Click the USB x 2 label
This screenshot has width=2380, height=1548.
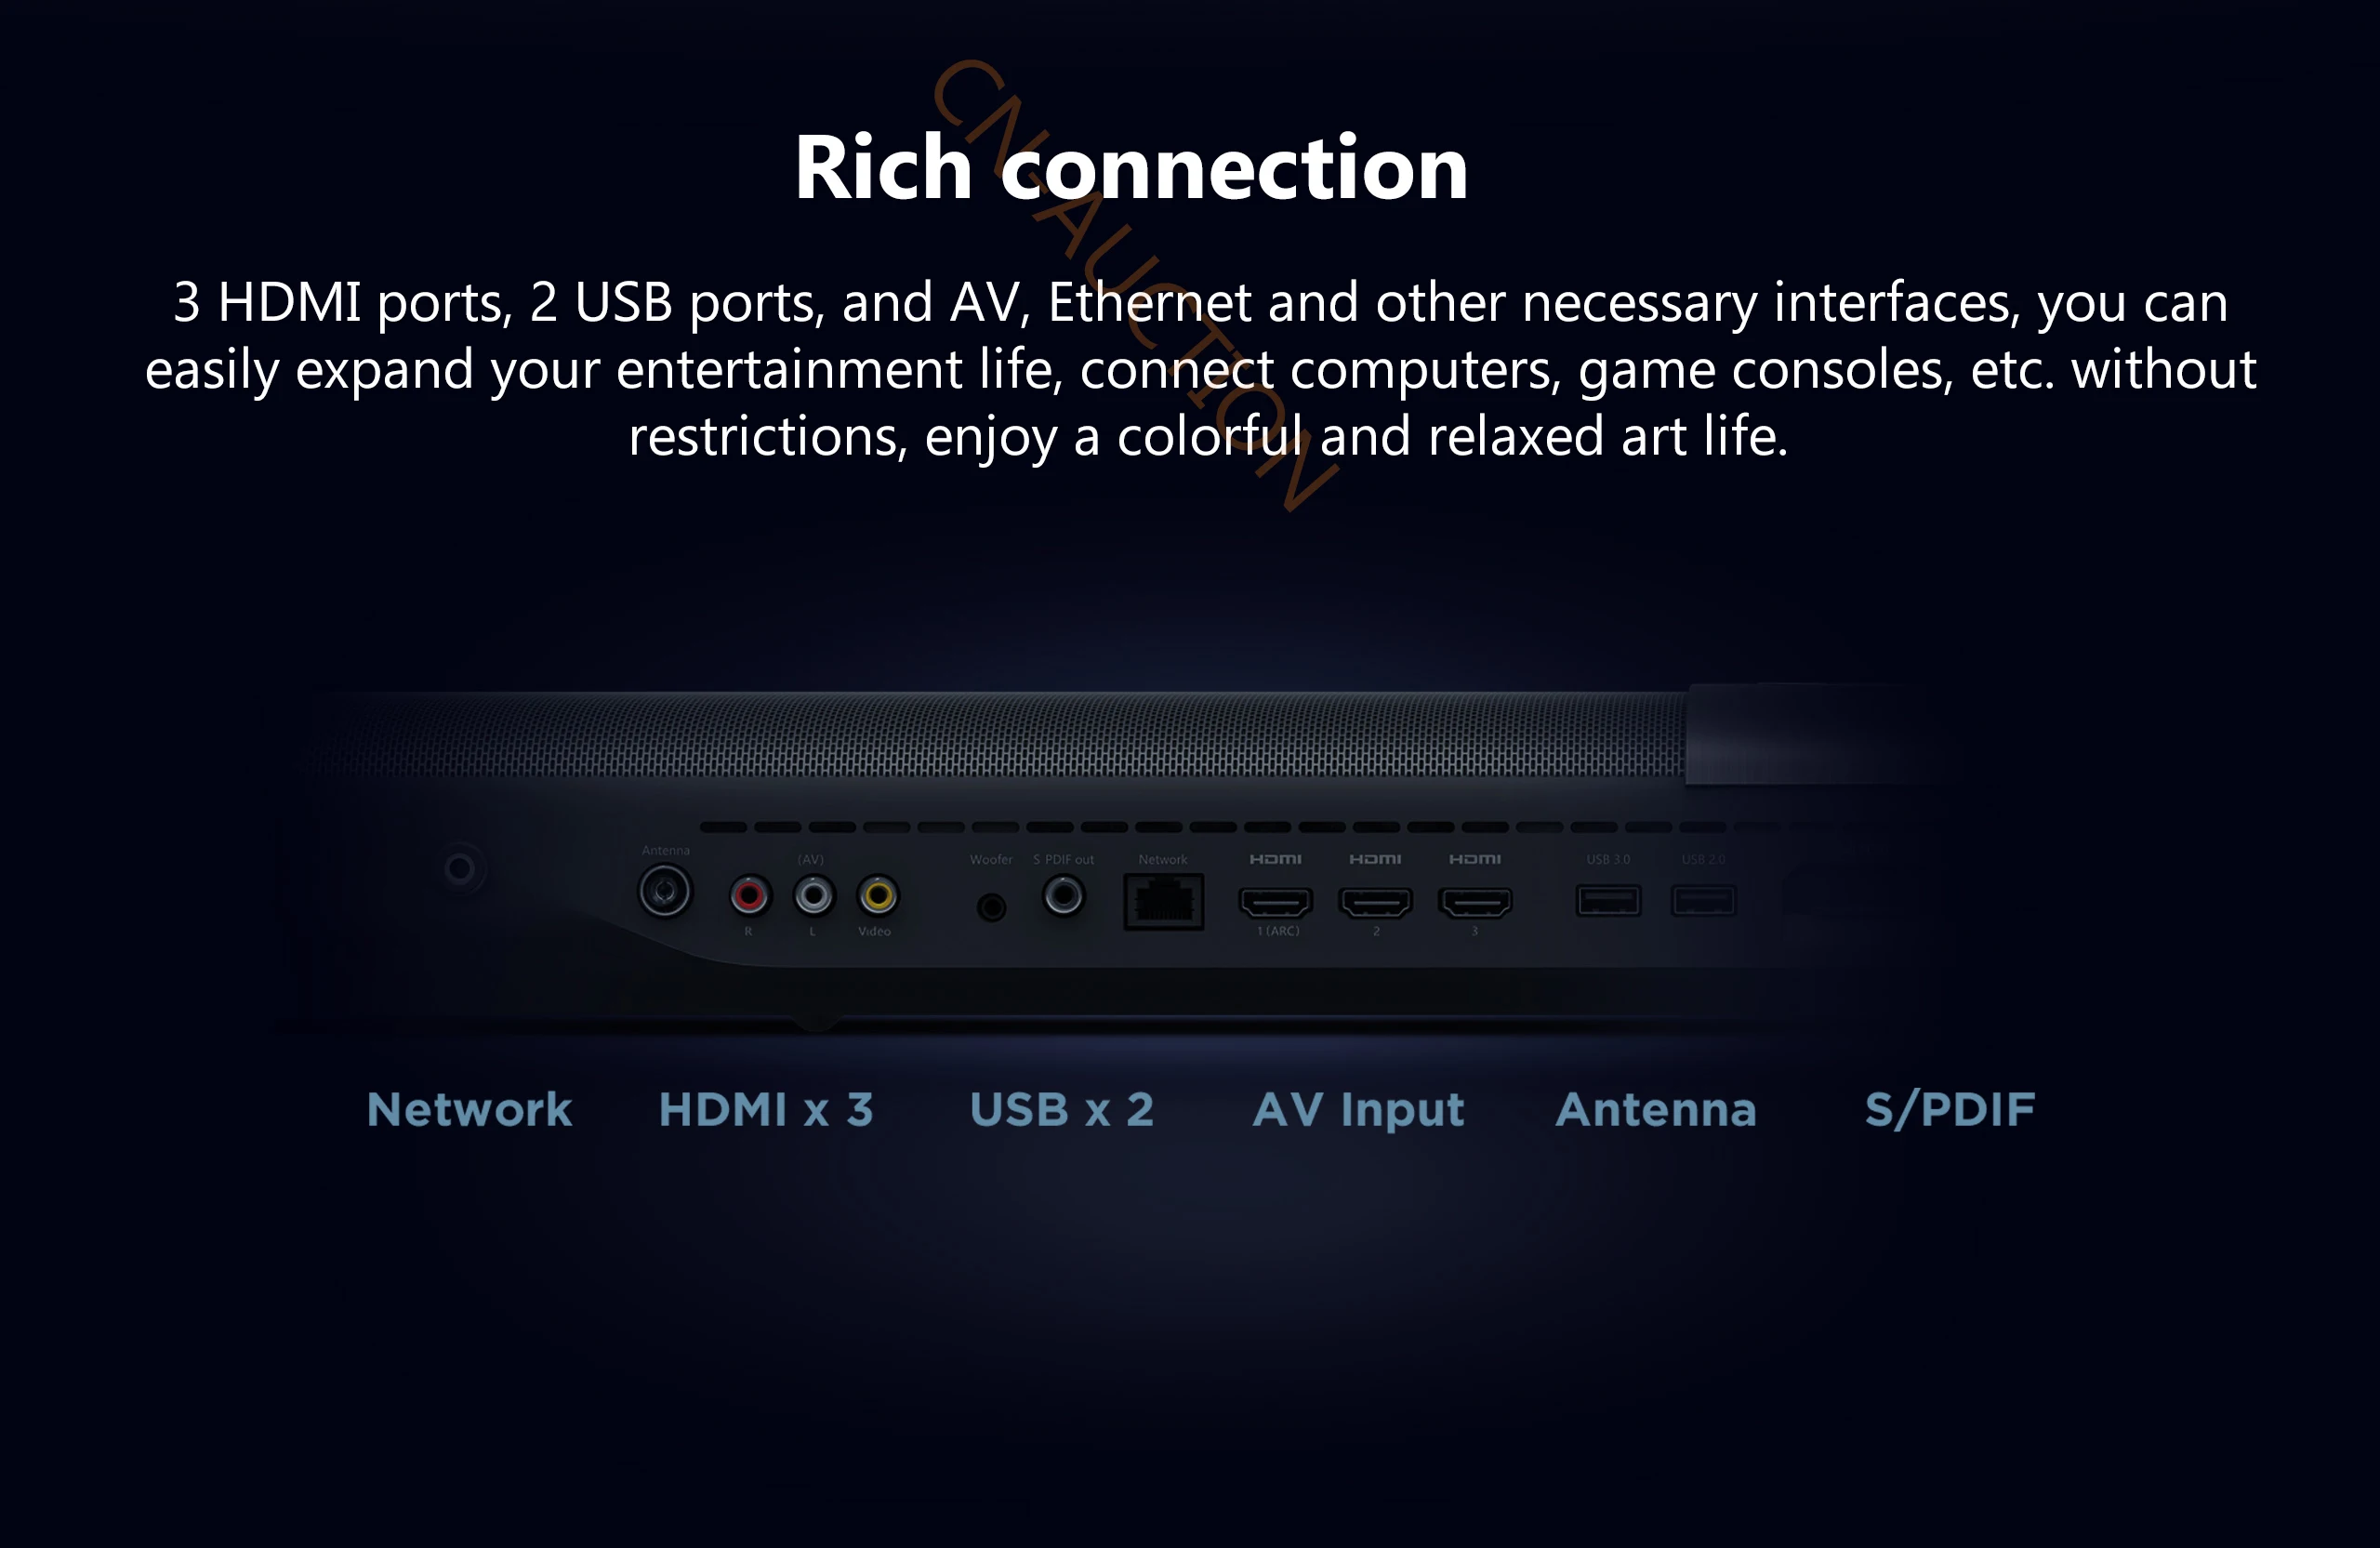(1061, 1109)
